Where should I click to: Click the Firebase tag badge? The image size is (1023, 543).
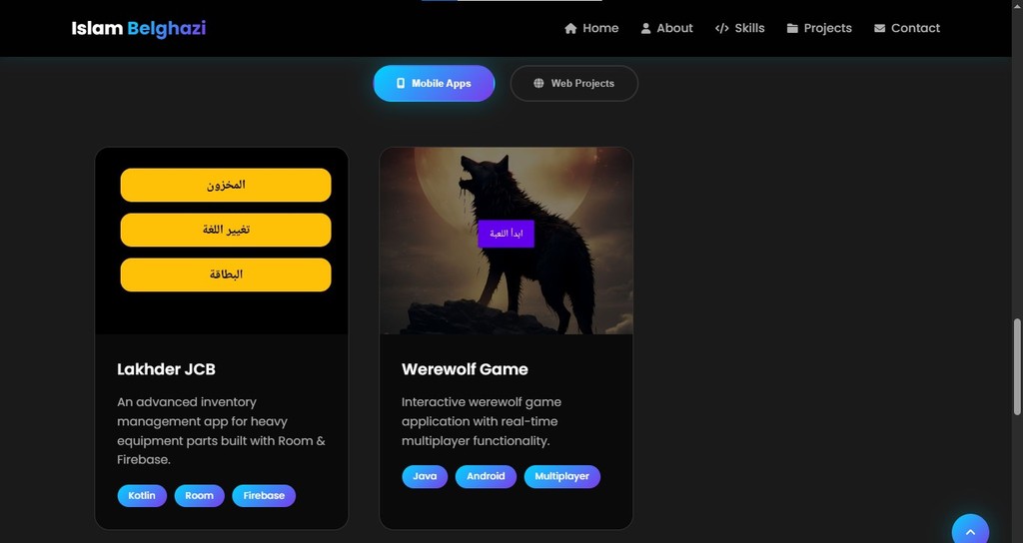(264, 495)
